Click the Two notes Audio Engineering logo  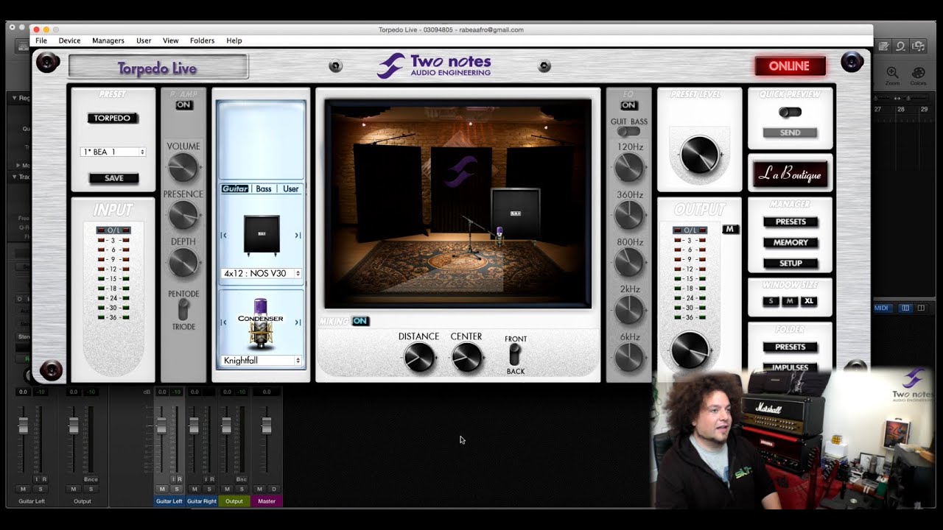point(433,66)
